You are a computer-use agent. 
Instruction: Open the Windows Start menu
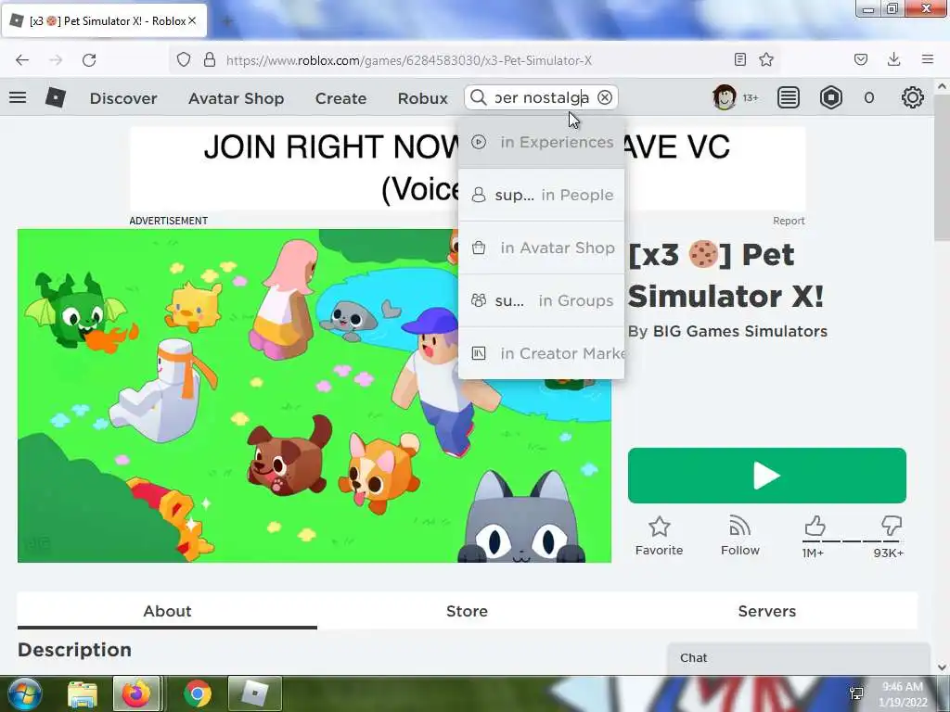(25, 693)
